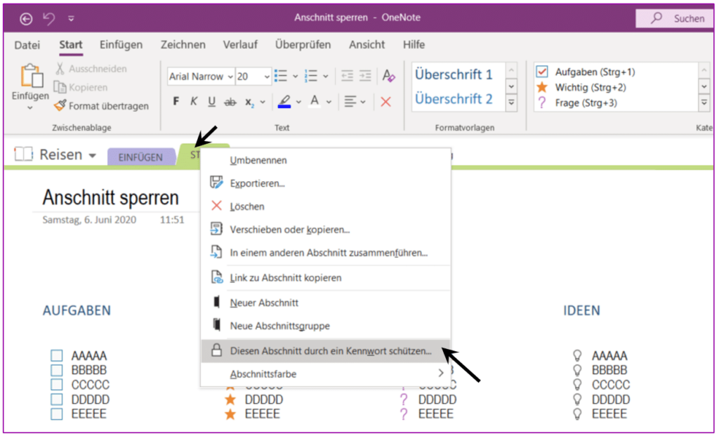
Task: Apply the Überschrift 2 style
Action: point(454,99)
